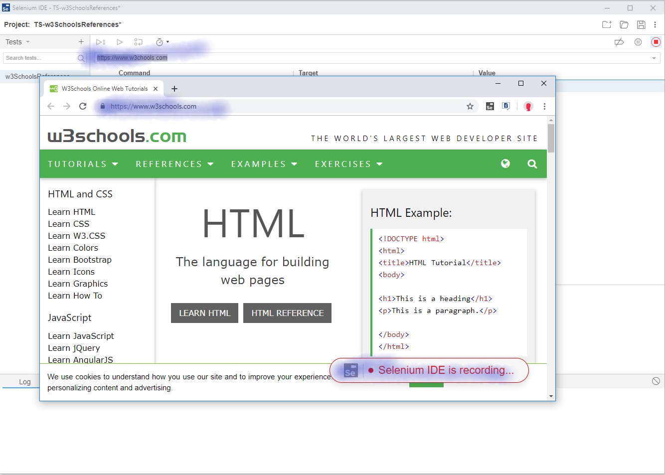
Task: Open the Learn Colors link
Action: point(73,248)
